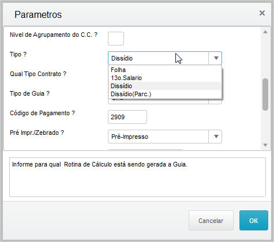Viewport: 274px width, 242px height.
Task: Focus the Código de Pagamento field 2909
Action: pyautogui.click(x=127, y=117)
